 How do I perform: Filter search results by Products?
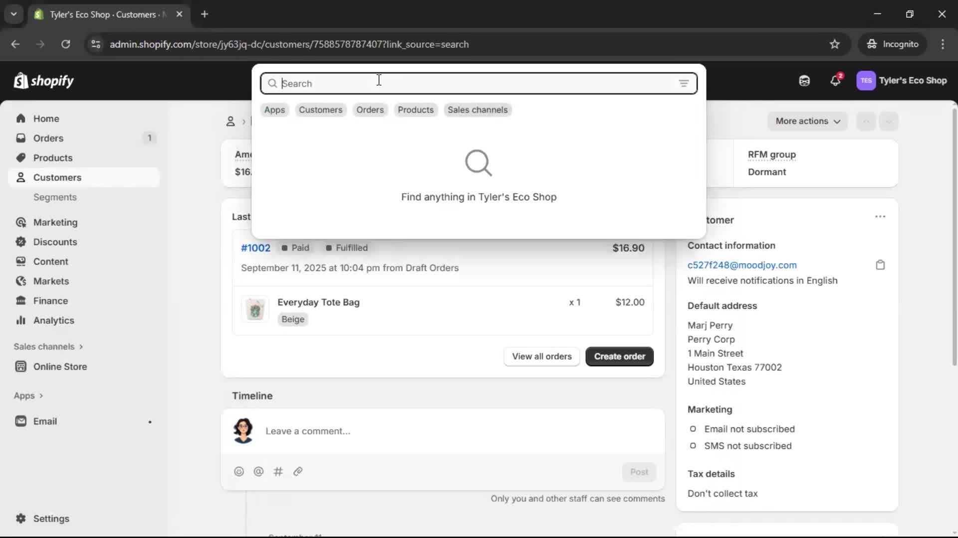click(416, 110)
